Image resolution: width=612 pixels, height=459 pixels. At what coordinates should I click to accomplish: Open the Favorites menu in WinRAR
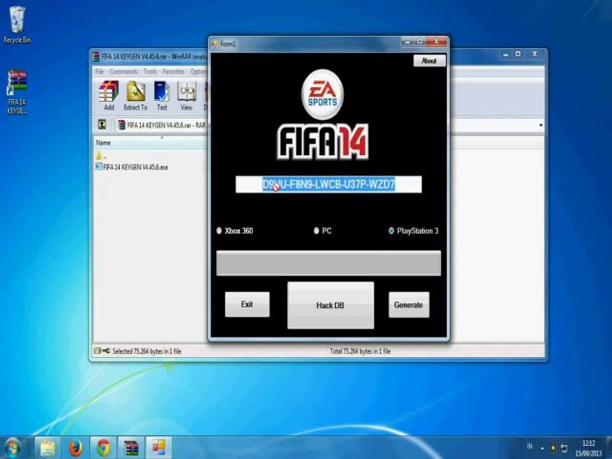pyautogui.click(x=173, y=71)
